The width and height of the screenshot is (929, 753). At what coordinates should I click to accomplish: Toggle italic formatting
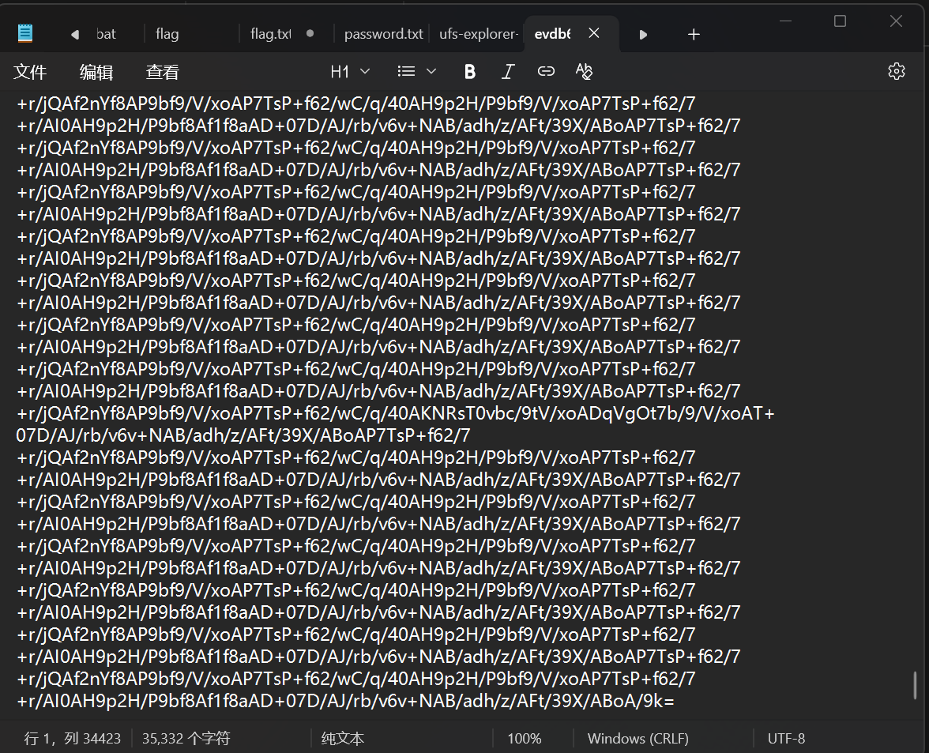coord(508,72)
